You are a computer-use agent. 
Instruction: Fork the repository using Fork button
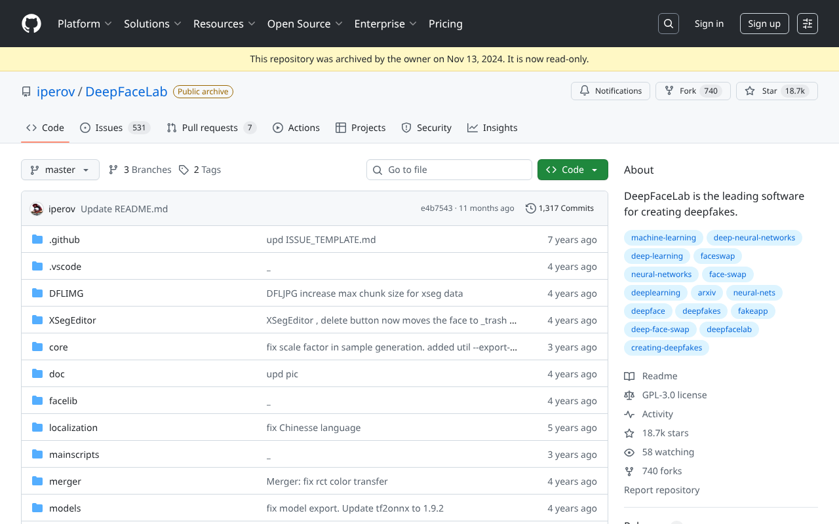[x=688, y=91]
